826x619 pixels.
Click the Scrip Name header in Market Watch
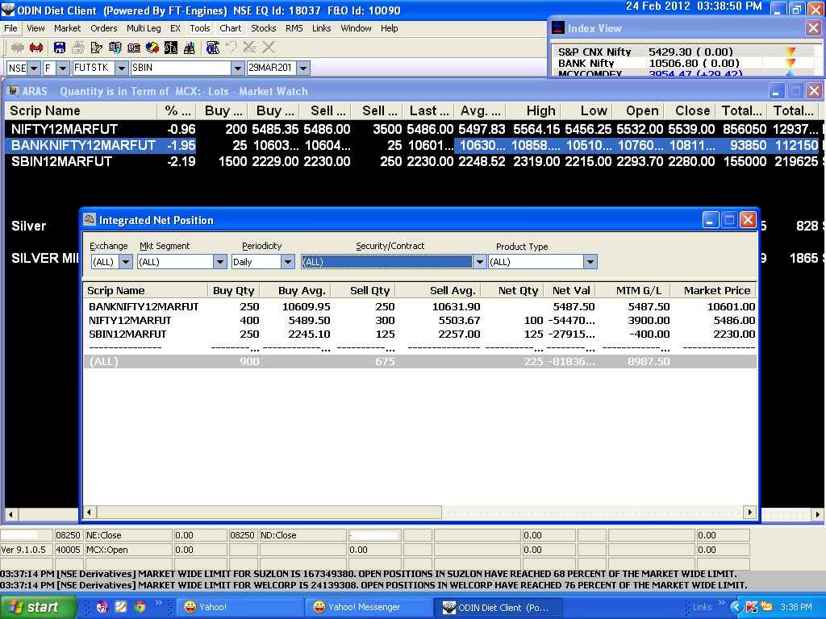[81, 110]
